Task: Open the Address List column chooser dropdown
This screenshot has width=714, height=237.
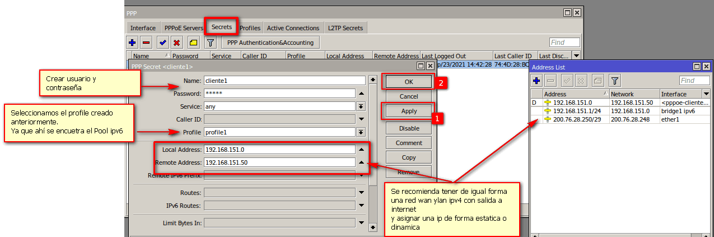Action: (706, 94)
